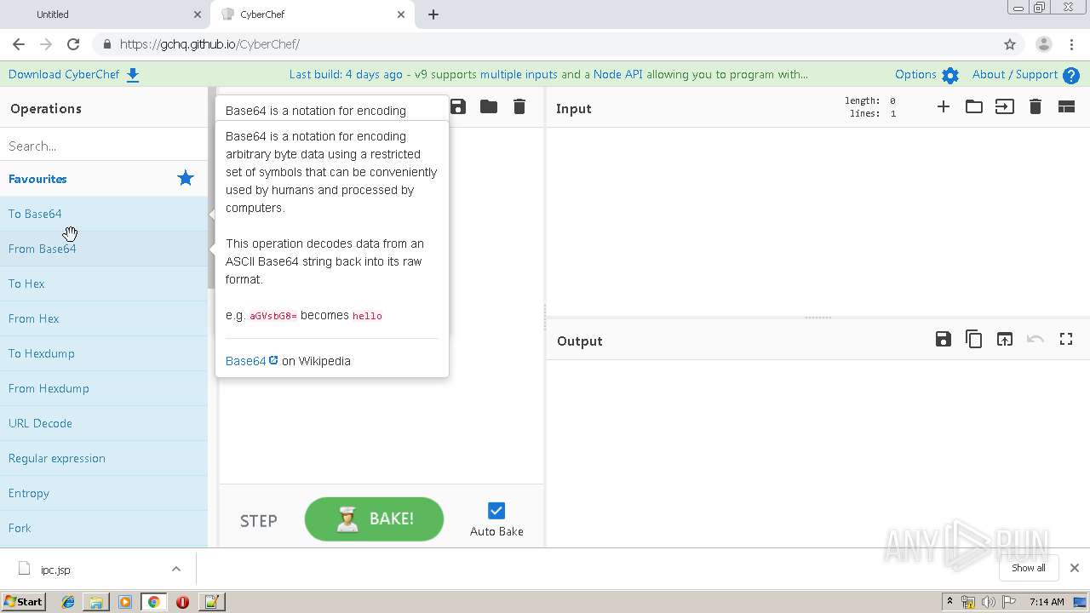1090x613 pixels.
Task: Bookmark page with star icon
Action: coord(1010,44)
